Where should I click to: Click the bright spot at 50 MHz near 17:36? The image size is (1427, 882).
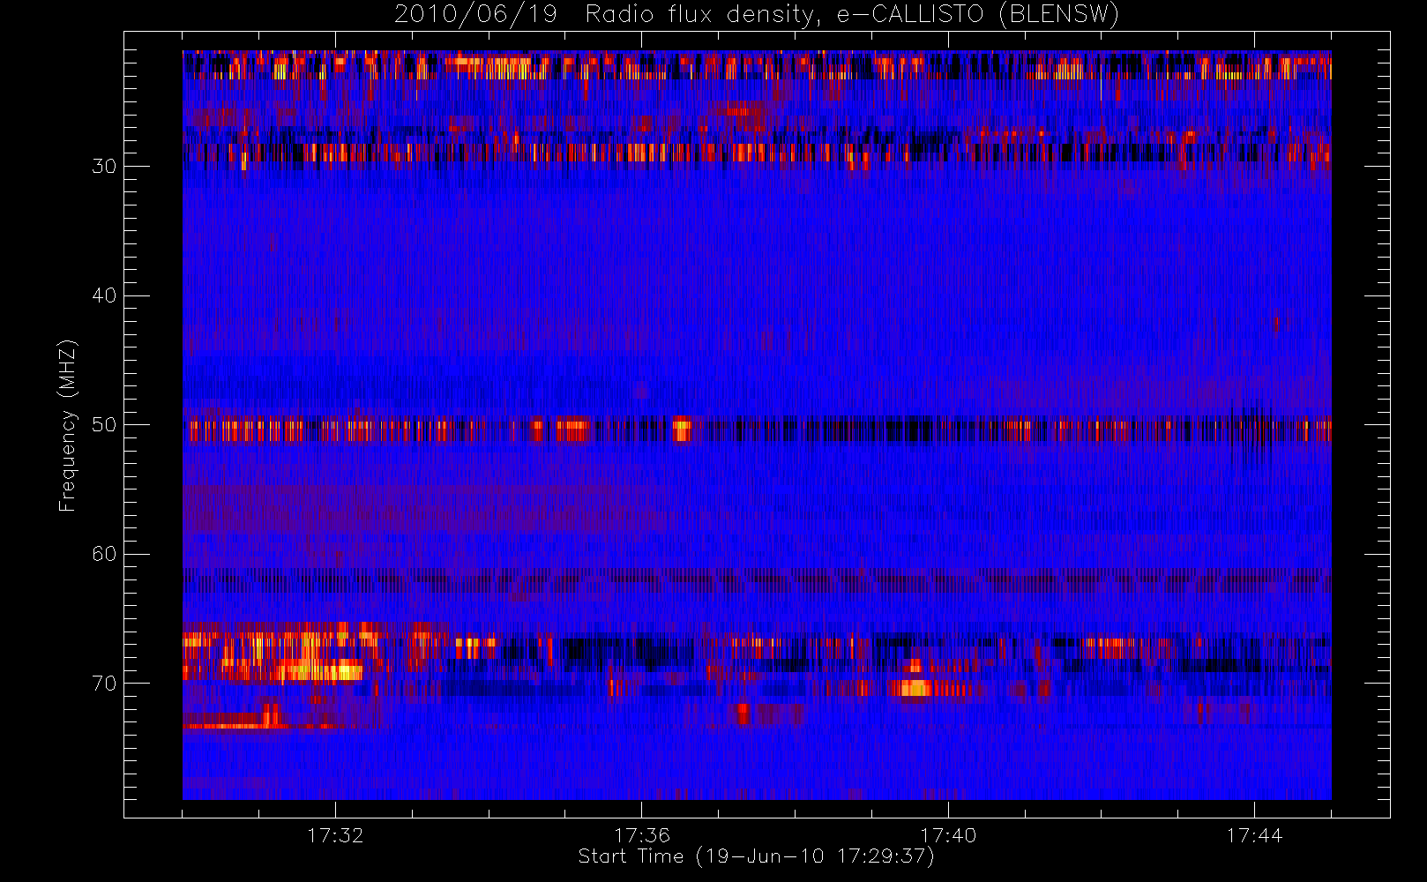(682, 430)
